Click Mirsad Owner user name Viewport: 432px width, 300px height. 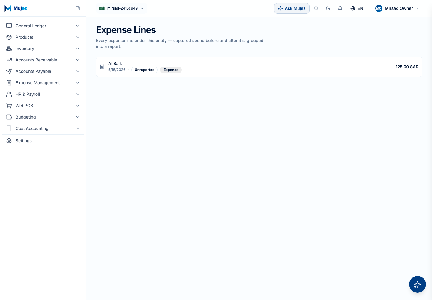click(x=399, y=8)
